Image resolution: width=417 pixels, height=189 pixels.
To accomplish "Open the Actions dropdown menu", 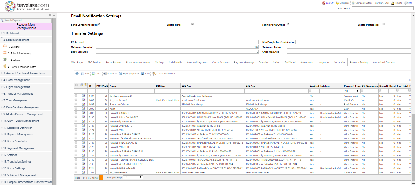I will click(x=110, y=73).
